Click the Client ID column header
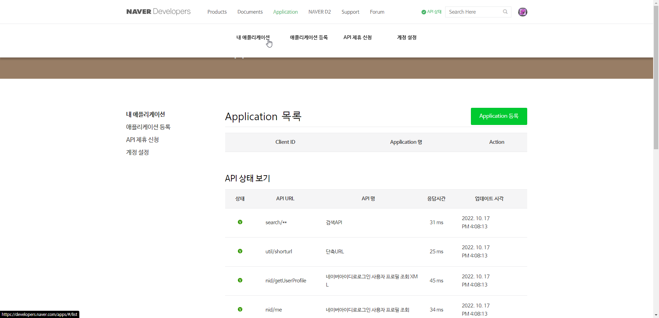Image resolution: width=659 pixels, height=318 pixels. point(285,142)
